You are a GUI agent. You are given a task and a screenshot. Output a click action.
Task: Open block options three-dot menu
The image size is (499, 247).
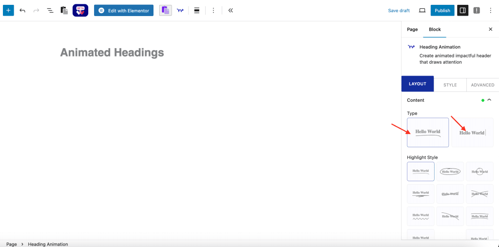(x=213, y=11)
